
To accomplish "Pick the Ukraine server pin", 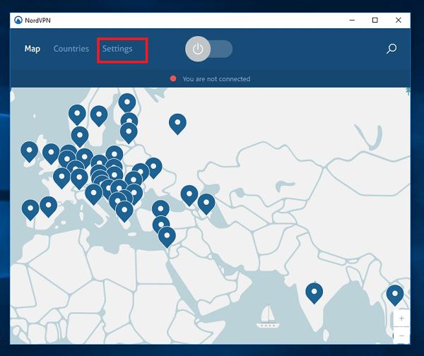I will (153, 168).
